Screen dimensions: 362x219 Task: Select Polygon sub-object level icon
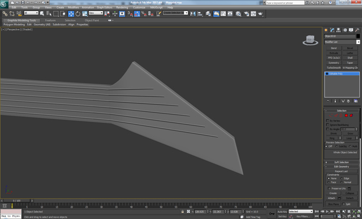pyautogui.click(x=346, y=115)
